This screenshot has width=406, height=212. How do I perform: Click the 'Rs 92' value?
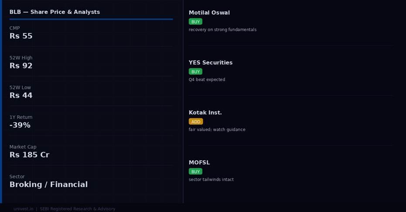21,66
